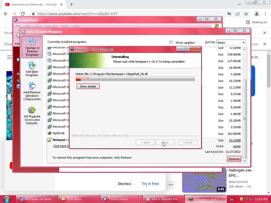Click the 'Click here for' support link
This screenshot has height=203, width=271.
coord(61,146)
